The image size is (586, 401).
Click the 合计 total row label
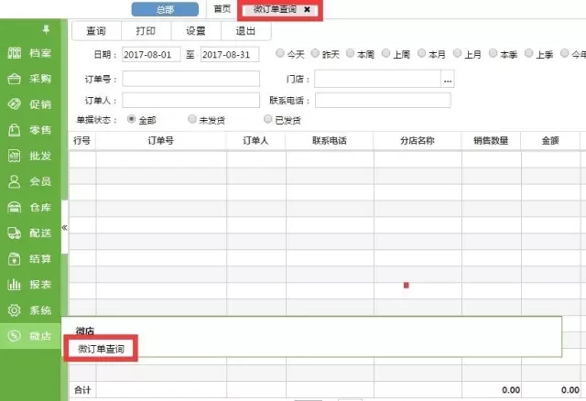pos(82,390)
